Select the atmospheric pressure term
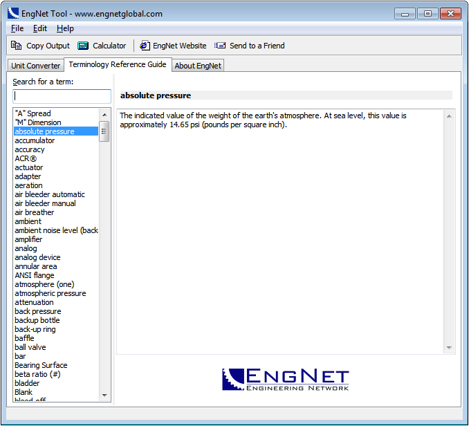 (56, 293)
